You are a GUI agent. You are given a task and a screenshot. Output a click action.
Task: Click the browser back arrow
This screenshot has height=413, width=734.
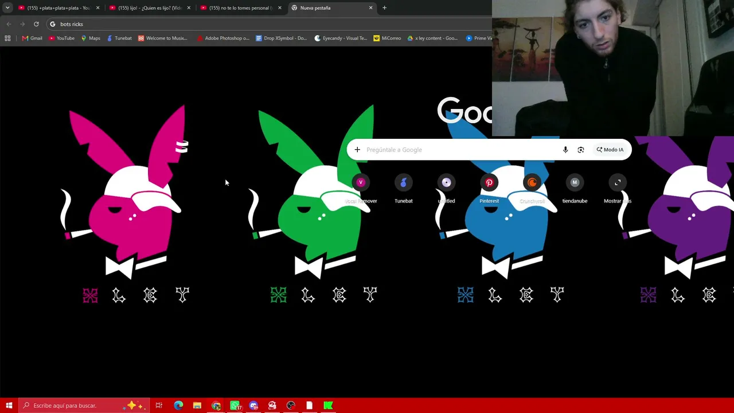(9, 24)
